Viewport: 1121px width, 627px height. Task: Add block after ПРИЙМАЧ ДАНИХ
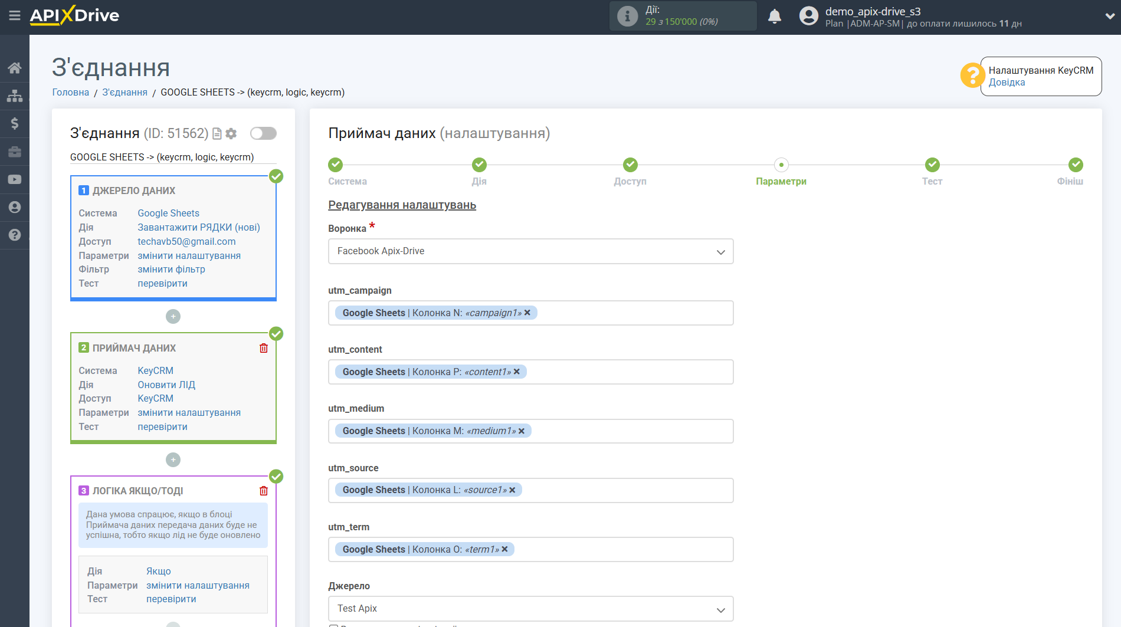point(173,459)
